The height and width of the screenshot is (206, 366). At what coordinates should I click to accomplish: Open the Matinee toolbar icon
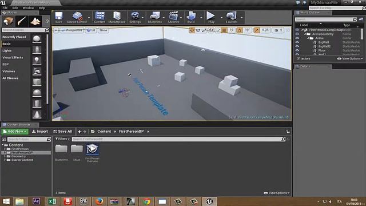[x=173, y=17]
